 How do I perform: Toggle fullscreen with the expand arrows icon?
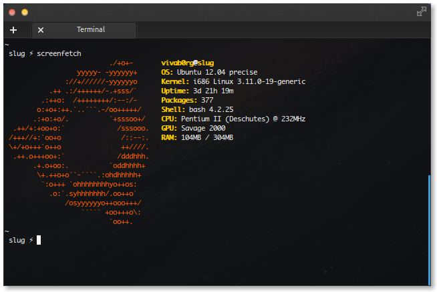pyautogui.click(x=422, y=12)
